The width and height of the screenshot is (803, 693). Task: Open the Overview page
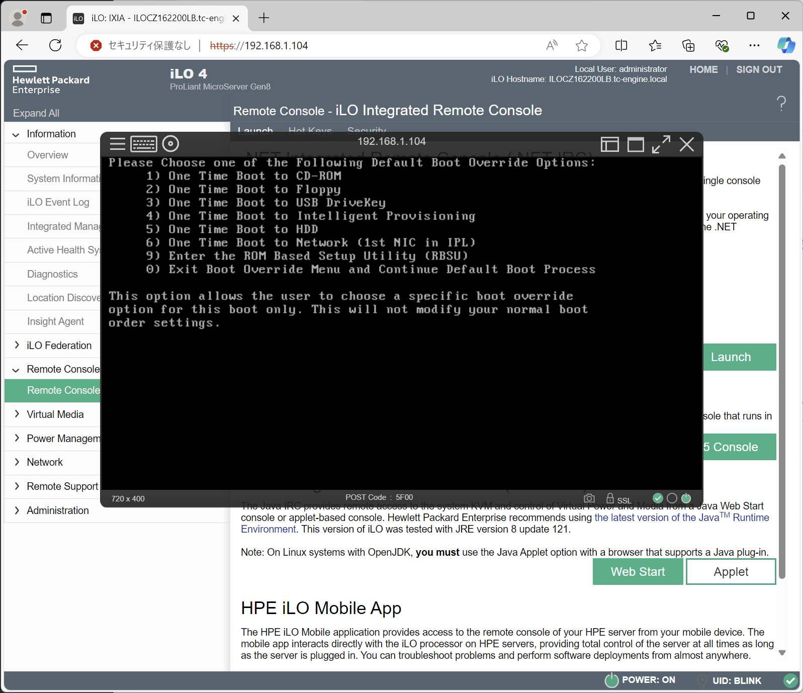click(x=48, y=155)
